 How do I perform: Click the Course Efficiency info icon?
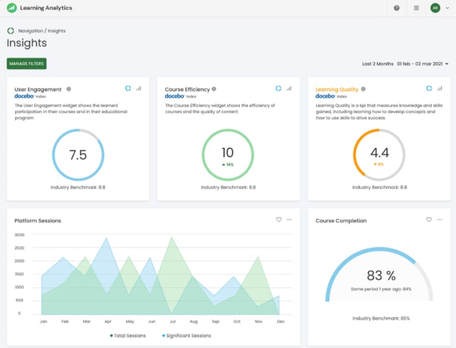click(214, 89)
